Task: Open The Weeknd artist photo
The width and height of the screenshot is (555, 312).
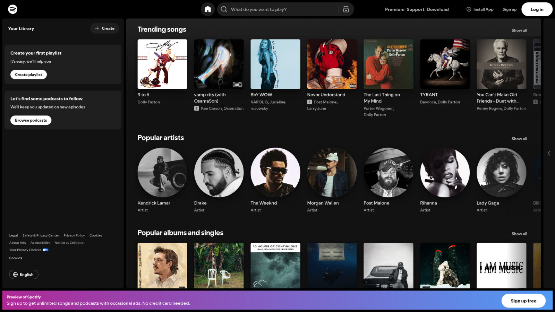Action: 275,173
